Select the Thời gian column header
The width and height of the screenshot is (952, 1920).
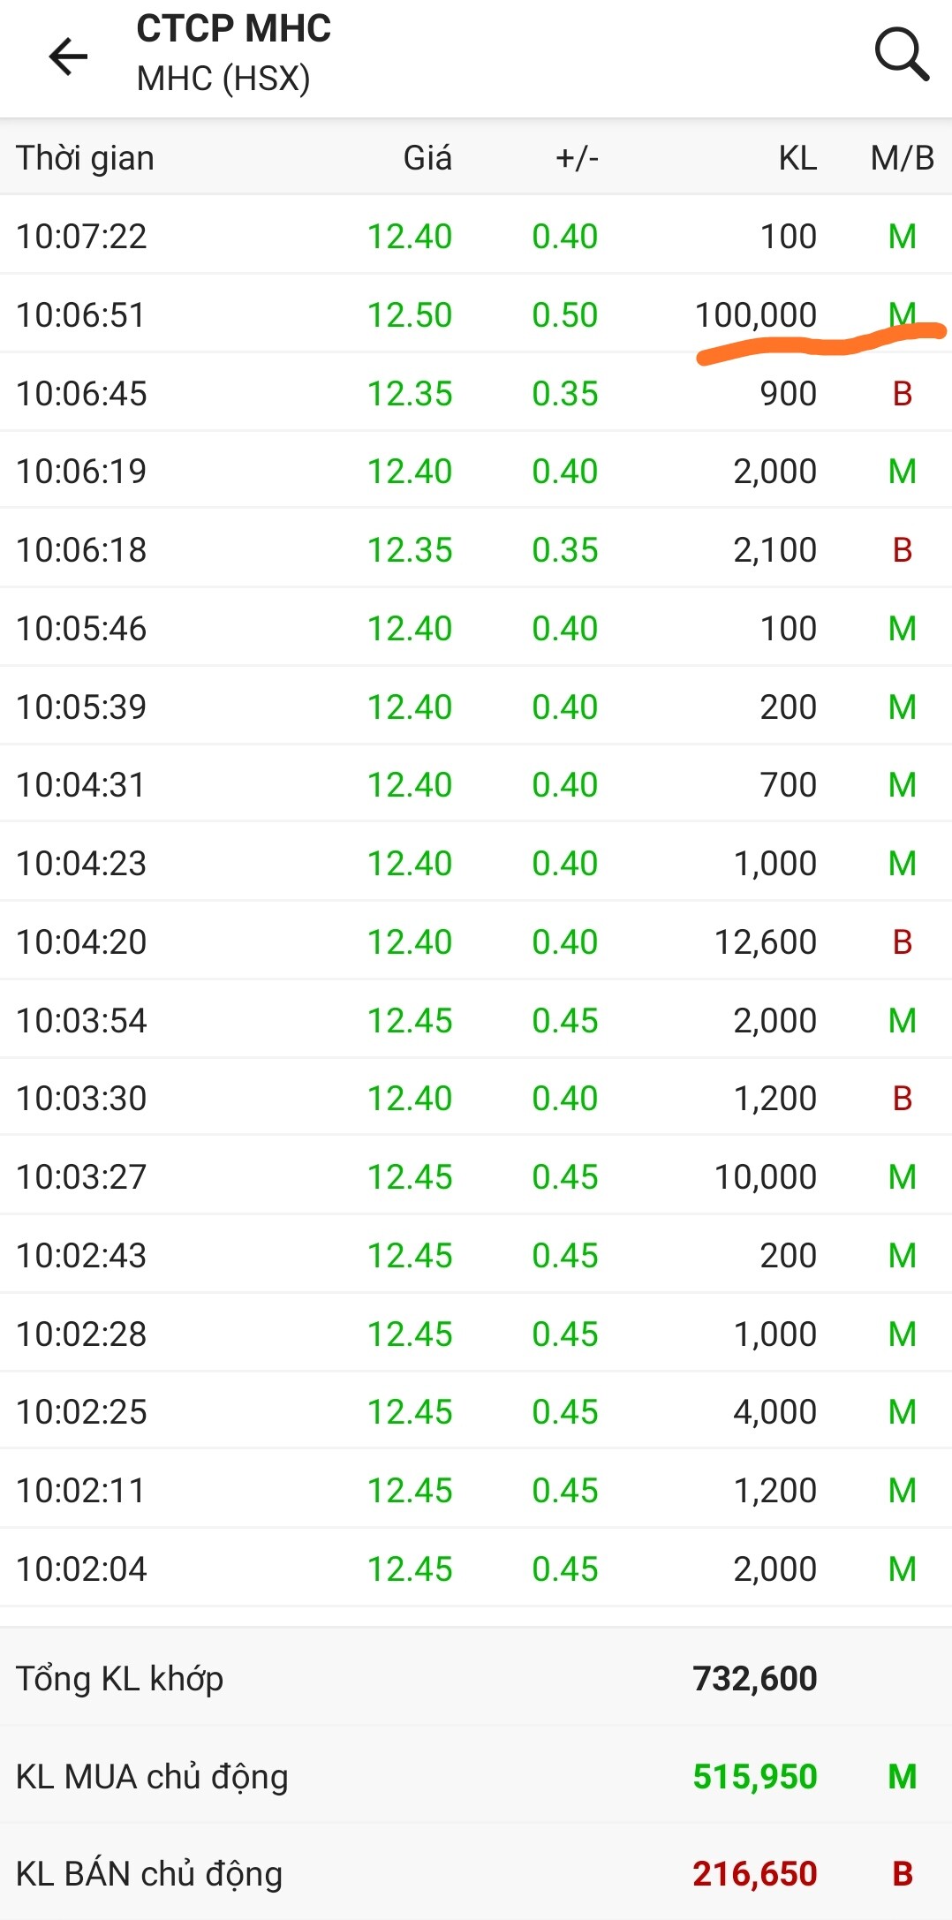point(85,158)
